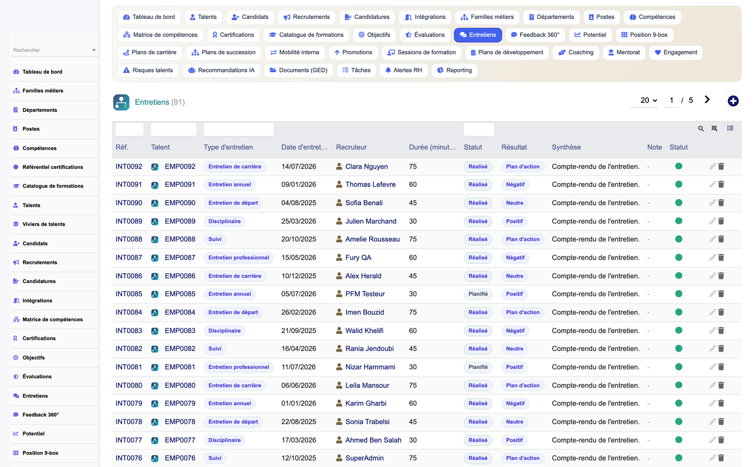The height and width of the screenshot is (467, 755).
Task: Open the Coaching tab
Action: [576, 52]
